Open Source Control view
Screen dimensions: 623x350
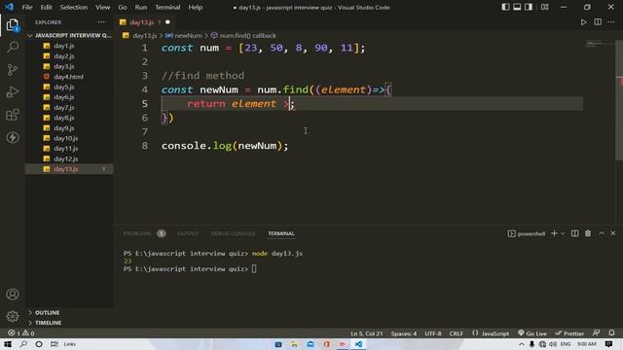coord(13,70)
